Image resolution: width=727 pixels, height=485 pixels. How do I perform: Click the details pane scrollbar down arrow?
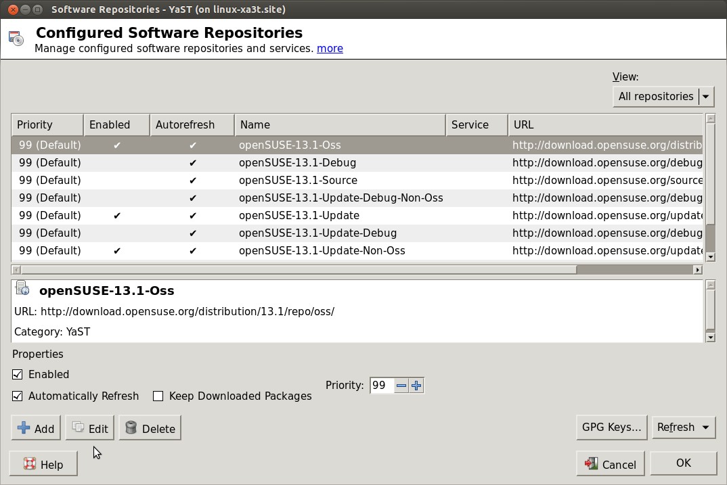pyautogui.click(x=710, y=338)
